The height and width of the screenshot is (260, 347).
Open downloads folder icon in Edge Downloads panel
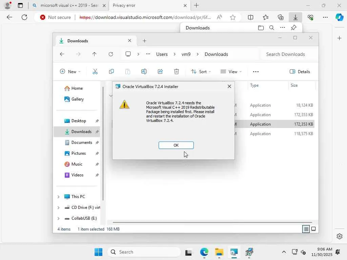pos(261,28)
